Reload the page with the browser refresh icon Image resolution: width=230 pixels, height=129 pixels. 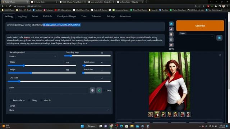coord(10,6)
